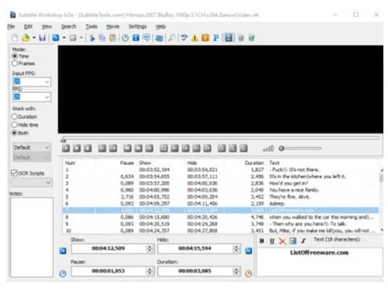Expand the Input FPS dropdown
Image resolution: width=388 pixels, height=289 pixels.
47,82
